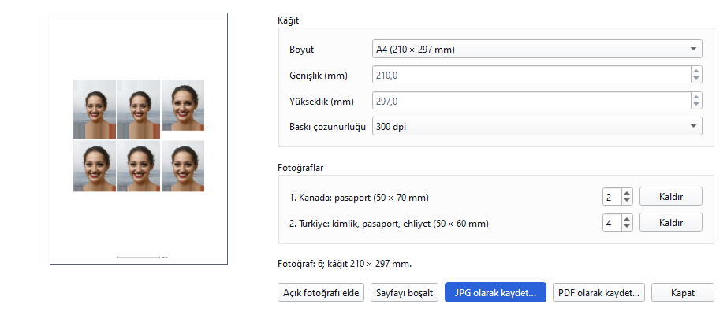Select the bottom-left photo in page preview
This screenshot has width=727, height=315.
coord(95,166)
